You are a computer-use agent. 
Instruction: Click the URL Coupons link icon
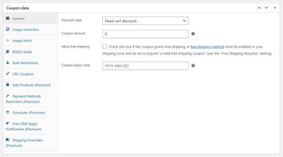pos(8,74)
